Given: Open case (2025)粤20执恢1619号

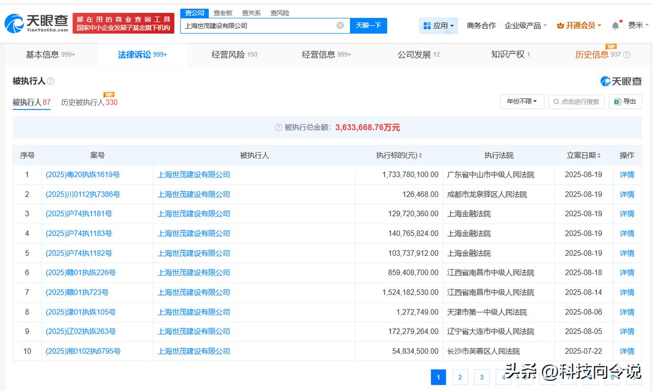Looking at the screenshot, I should [x=83, y=175].
